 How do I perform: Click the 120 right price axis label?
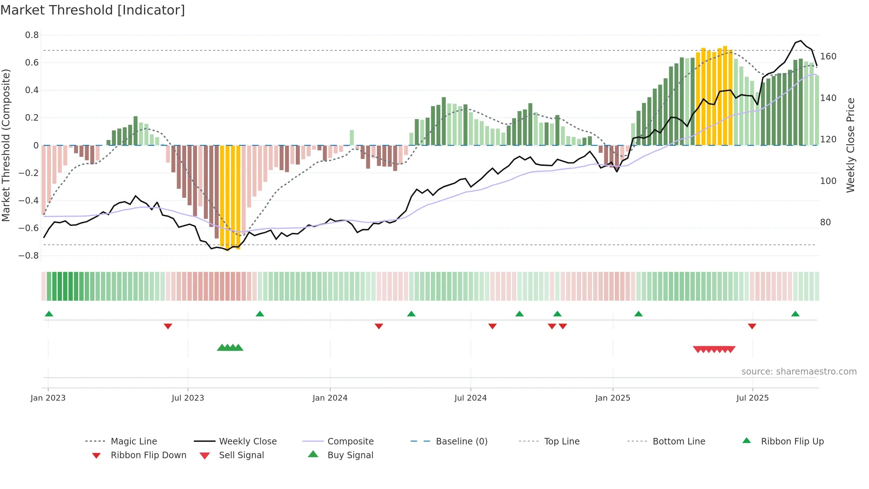point(828,139)
